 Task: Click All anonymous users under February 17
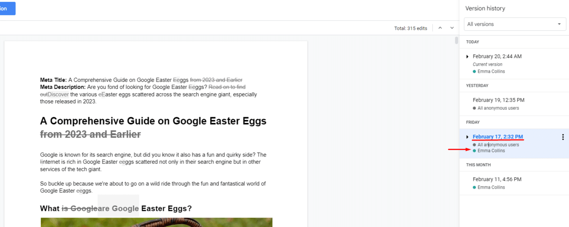point(498,145)
